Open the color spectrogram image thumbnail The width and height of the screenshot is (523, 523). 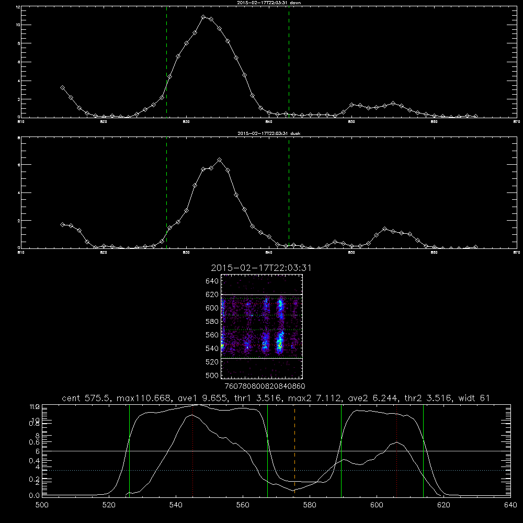[262, 326]
